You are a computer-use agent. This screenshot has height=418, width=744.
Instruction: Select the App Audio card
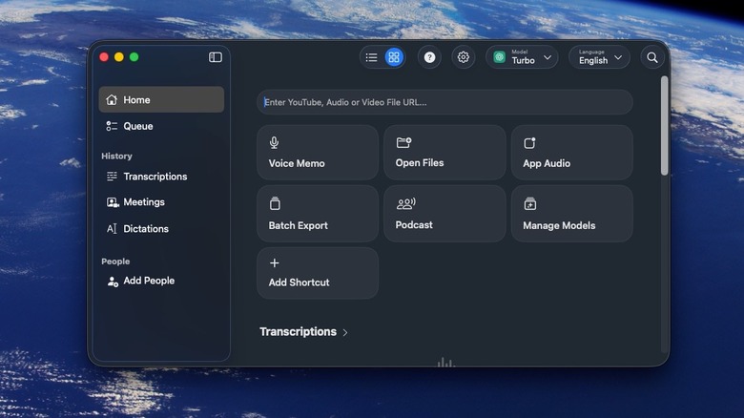point(571,153)
